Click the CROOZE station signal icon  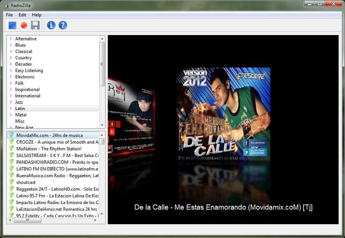point(11,142)
